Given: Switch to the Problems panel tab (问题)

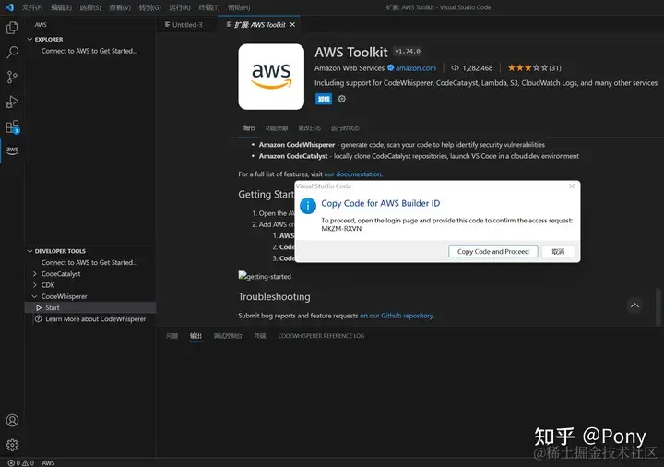Looking at the screenshot, I should (172, 336).
